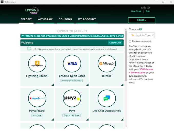Expand the $0.00 balance dropdown
Image resolution: width=174 pixels, height=131 pixels.
[142, 20]
